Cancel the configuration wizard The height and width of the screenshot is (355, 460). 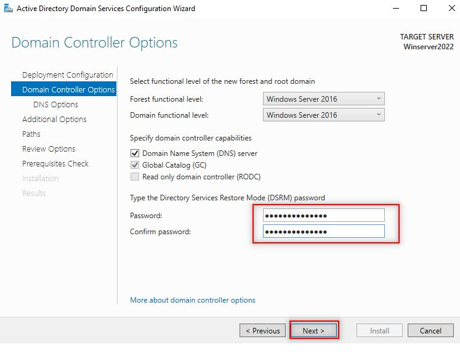pyautogui.click(x=430, y=331)
